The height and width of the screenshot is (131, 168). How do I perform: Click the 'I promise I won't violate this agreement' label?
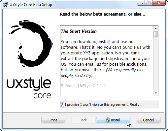click(103, 104)
